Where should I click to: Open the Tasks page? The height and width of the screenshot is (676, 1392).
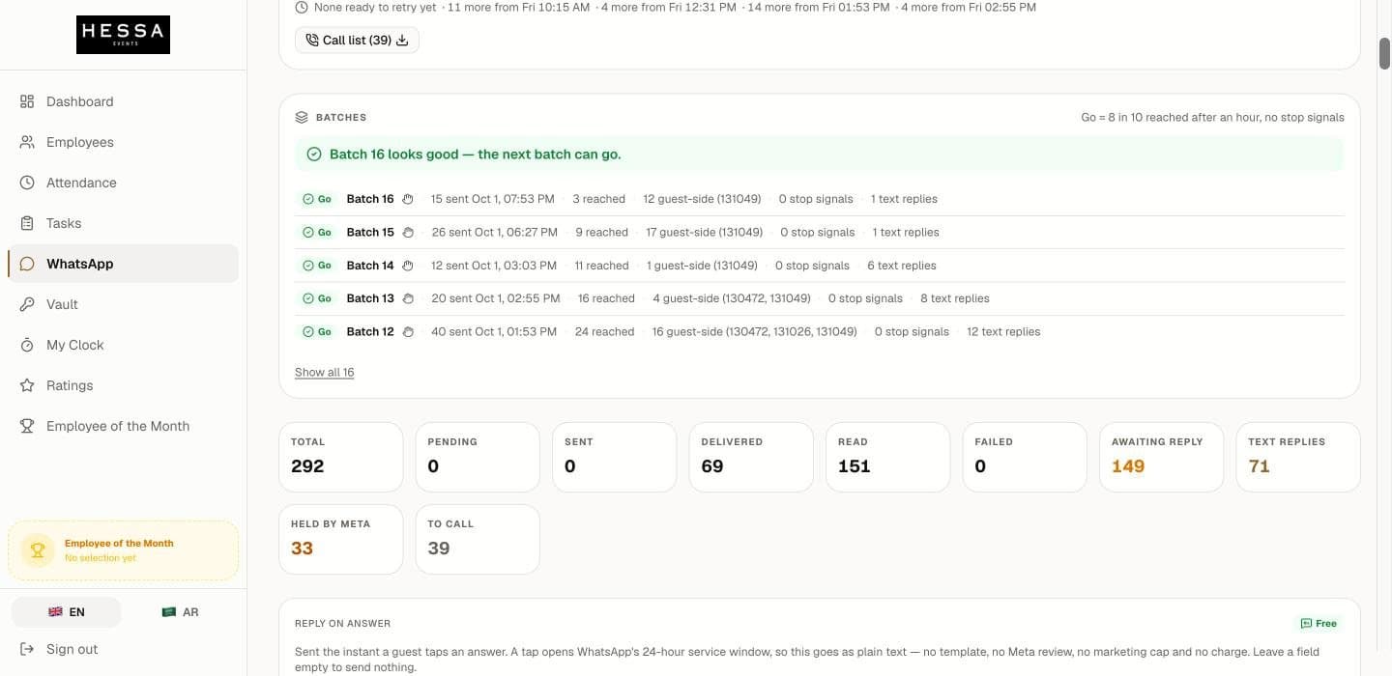[x=123, y=223]
